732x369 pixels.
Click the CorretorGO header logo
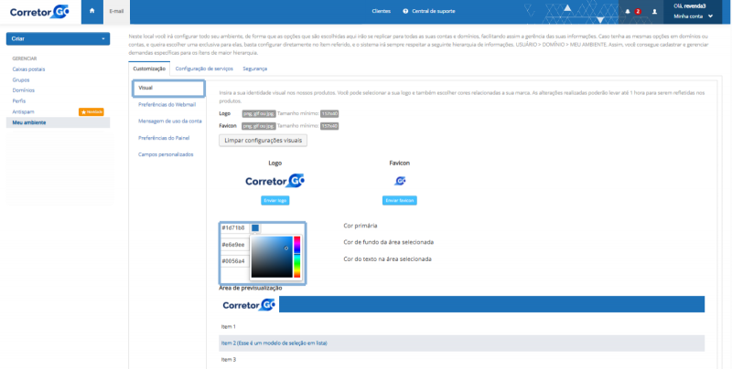39,12
